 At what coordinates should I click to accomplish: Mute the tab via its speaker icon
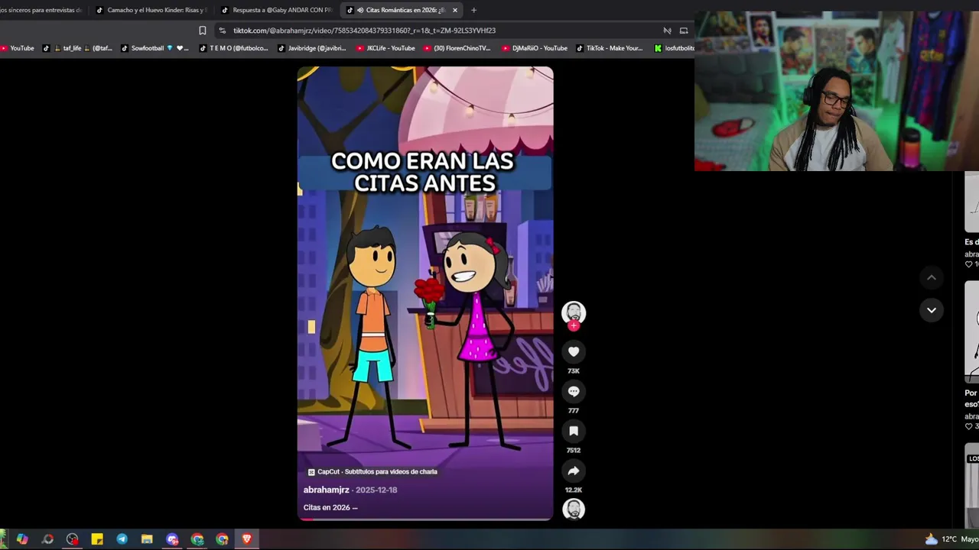coord(359,10)
